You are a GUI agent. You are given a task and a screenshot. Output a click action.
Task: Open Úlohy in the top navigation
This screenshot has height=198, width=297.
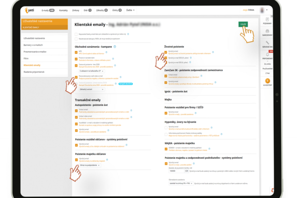[x=117, y=10]
